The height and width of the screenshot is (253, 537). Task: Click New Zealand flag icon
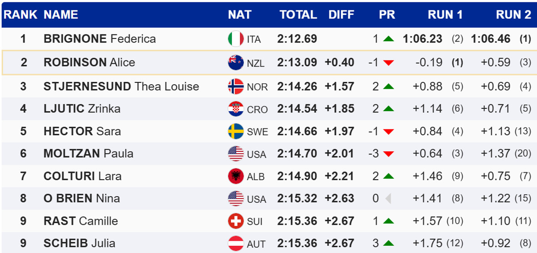coord(236,63)
